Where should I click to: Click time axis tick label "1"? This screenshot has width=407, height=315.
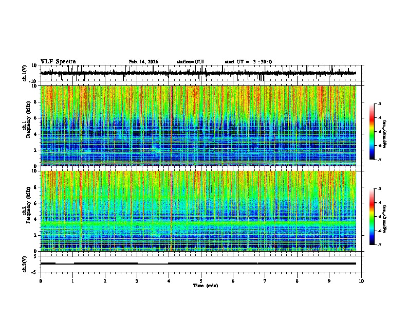[73, 281]
